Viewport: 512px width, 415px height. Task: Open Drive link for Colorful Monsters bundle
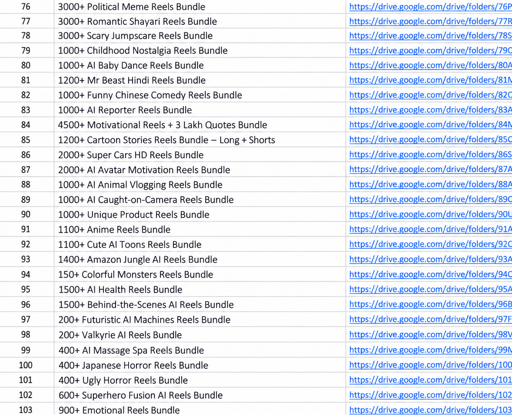click(430, 274)
